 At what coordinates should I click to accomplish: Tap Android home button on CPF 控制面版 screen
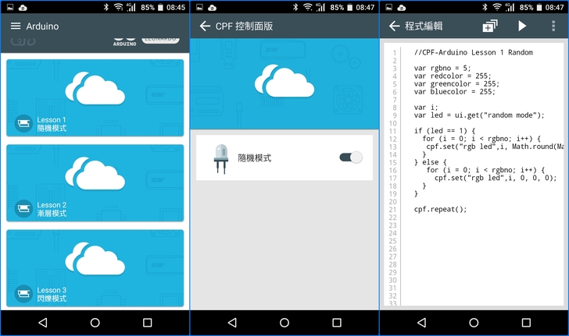coord(284,323)
